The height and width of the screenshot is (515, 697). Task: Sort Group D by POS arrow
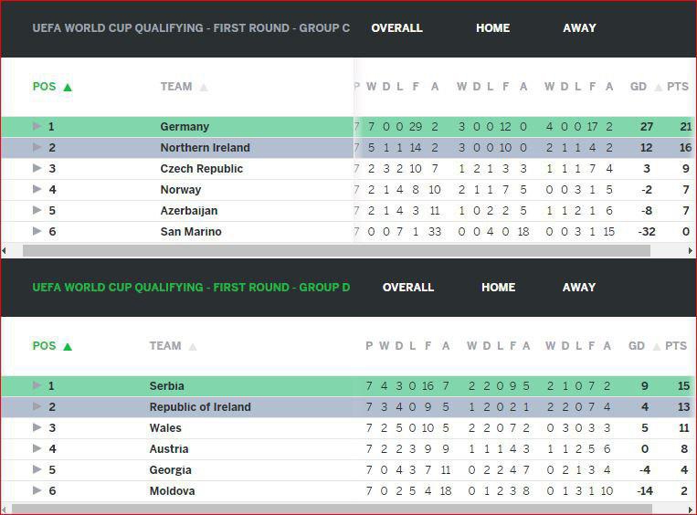tap(68, 347)
